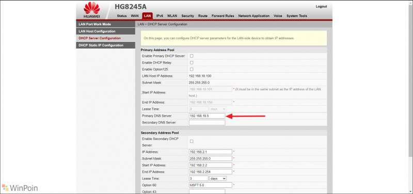The width and height of the screenshot is (413, 194).
Task: Click Option 60 field with MSFT 5.0
Action: click(x=211, y=185)
